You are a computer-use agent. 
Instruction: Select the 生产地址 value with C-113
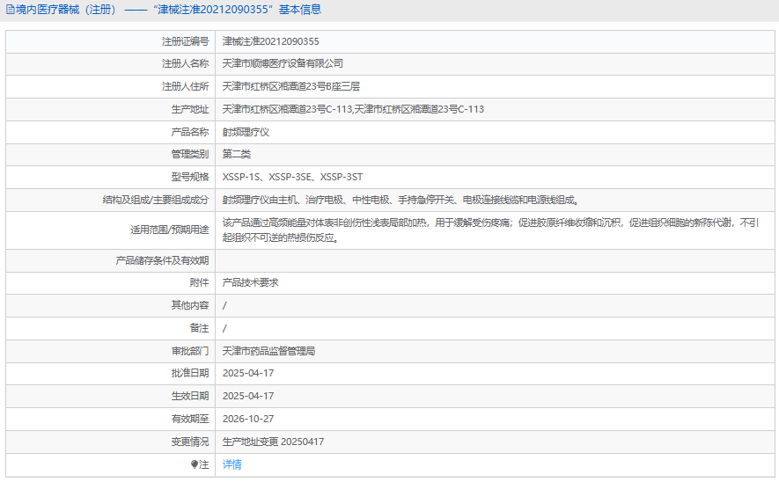click(x=353, y=109)
